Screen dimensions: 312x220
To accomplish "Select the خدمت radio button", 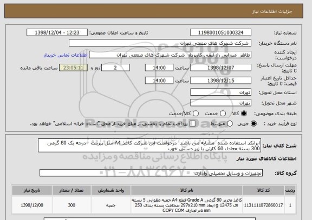I will (x=223, y=114).
